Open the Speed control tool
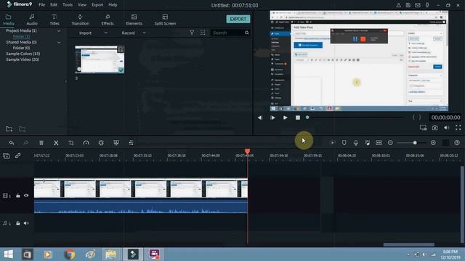465x261 pixels. 86,143
